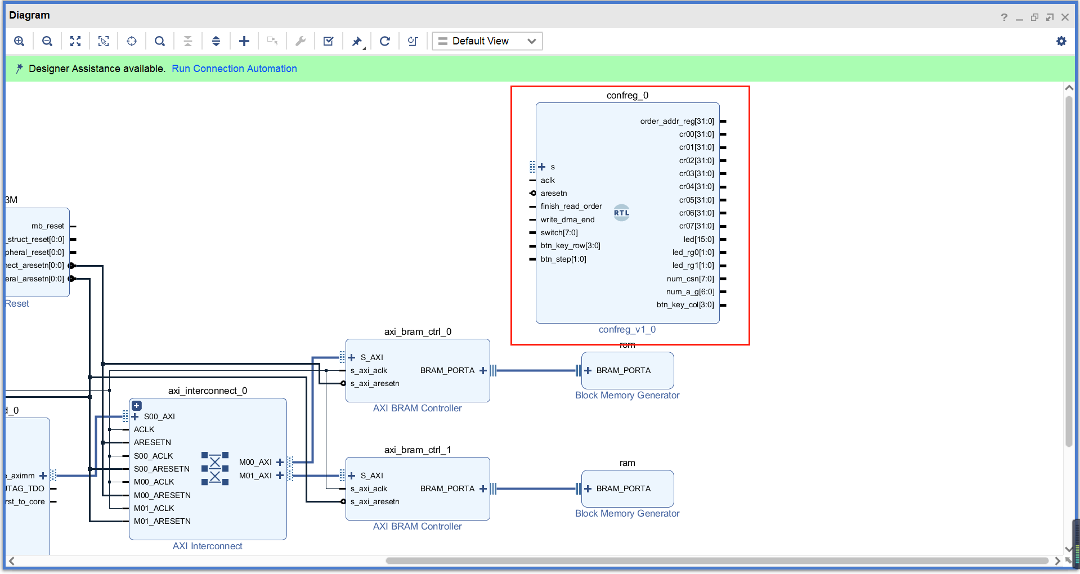Expand the s interface on confreg_0

(x=542, y=167)
